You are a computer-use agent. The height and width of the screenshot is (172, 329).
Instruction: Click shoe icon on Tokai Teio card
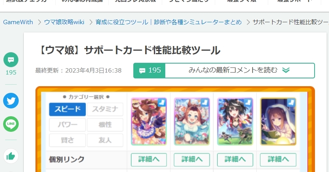click(162, 103)
